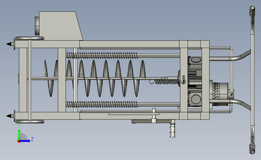The height and width of the screenshot is (160, 261).
Task: Select the upper pointed spike on the frame end
Action: [x=10, y=44]
